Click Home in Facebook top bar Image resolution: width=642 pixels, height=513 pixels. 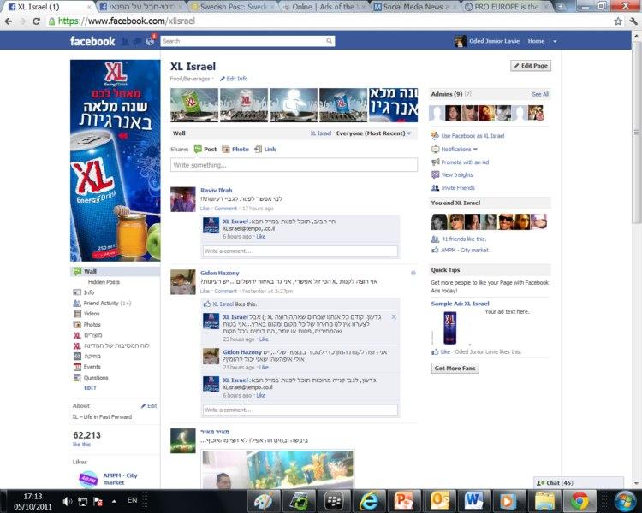(x=536, y=41)
